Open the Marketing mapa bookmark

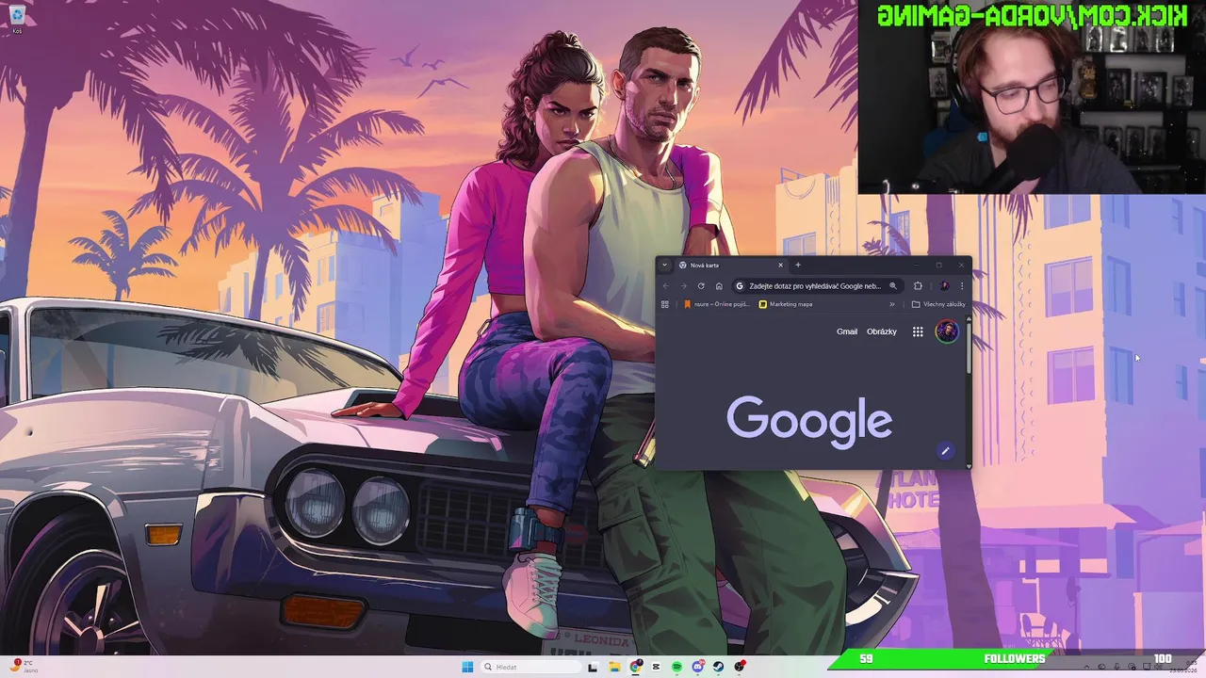786,304
